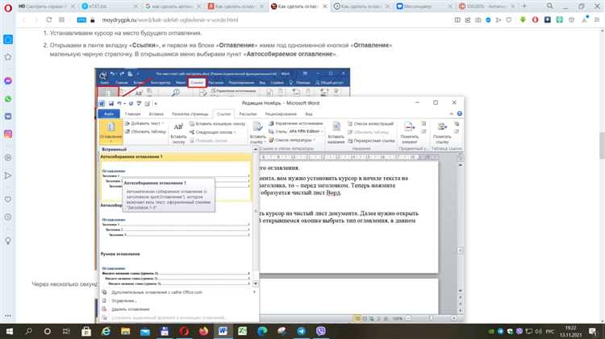Open Microsoft Edge from the taskbar

point(262,331)
